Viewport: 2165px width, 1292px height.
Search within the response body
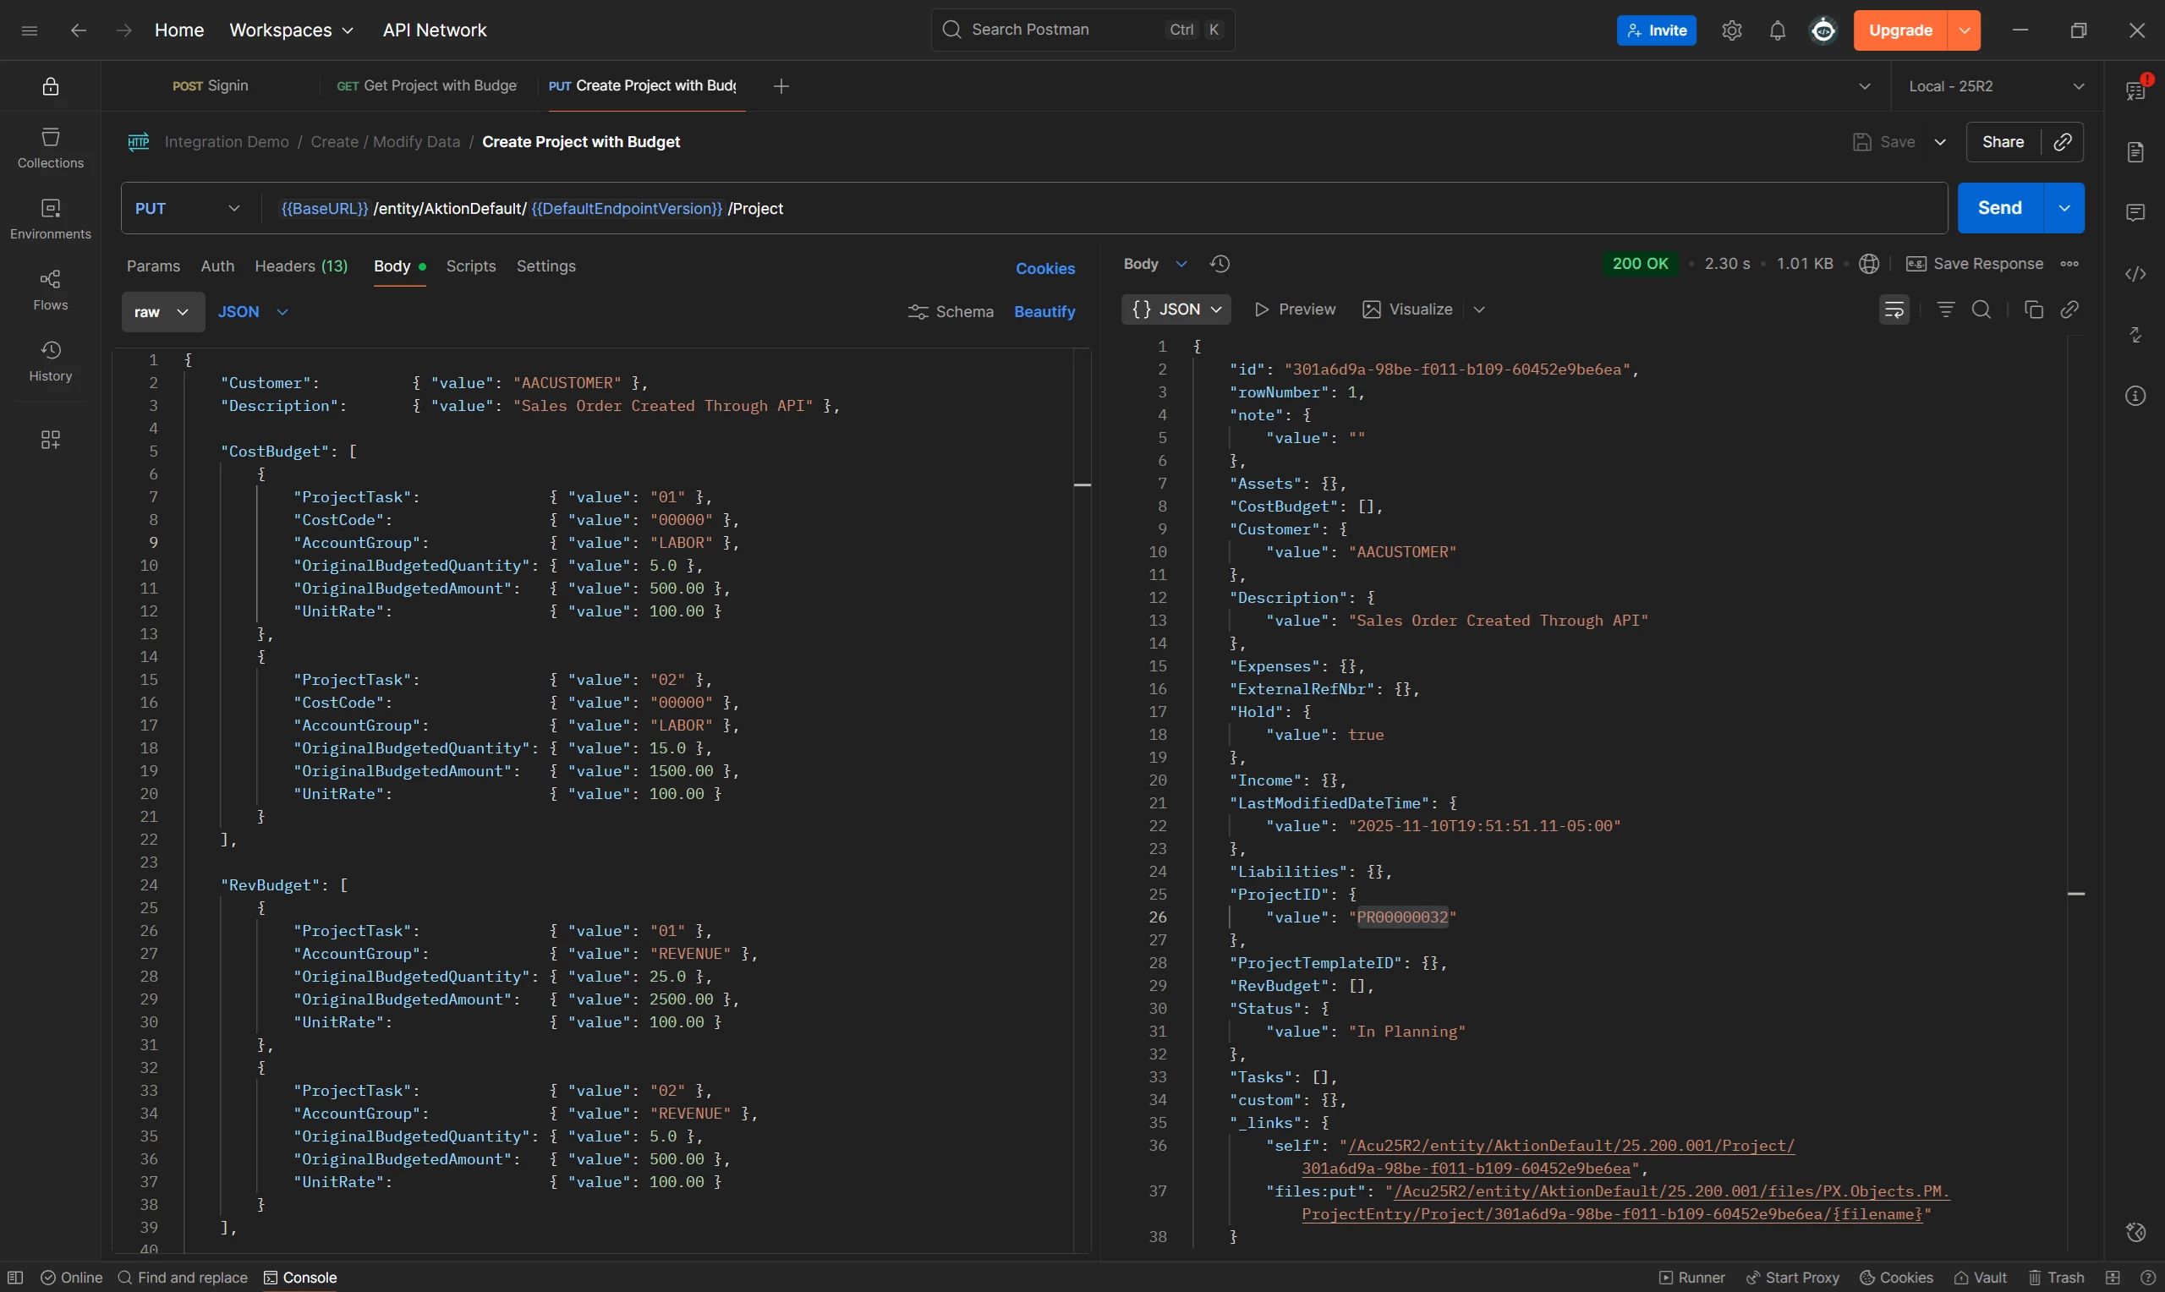[1981, 310]
